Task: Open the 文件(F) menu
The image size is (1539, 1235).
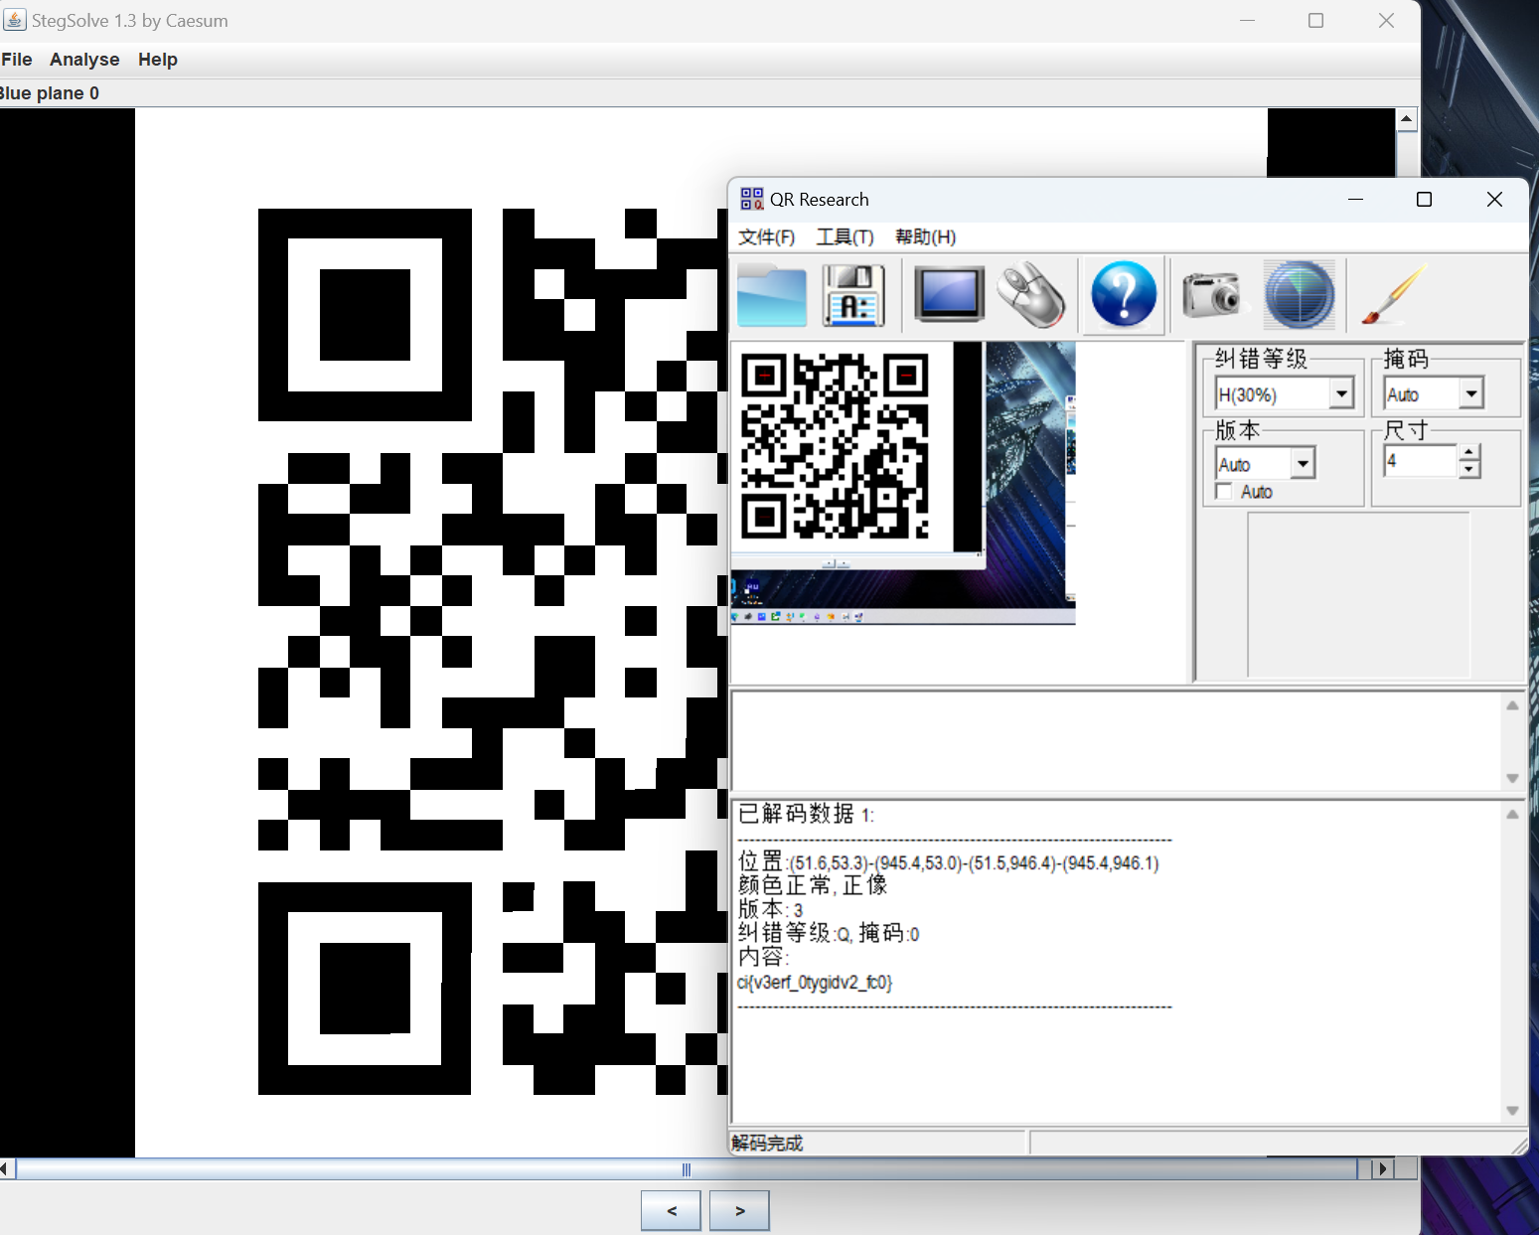Action: [x=766, y=236]
